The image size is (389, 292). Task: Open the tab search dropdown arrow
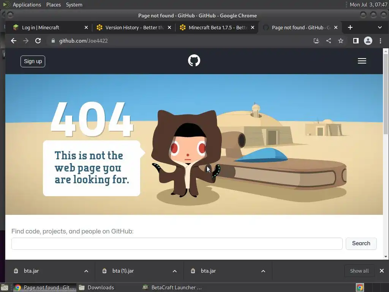pyautogui.click(x=380, y=27)
